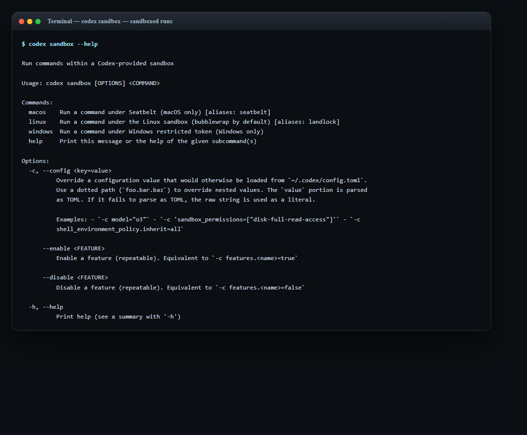Click the 'macos' subcommand name
This screenshot has height=435, width=527.
point(37,112)
